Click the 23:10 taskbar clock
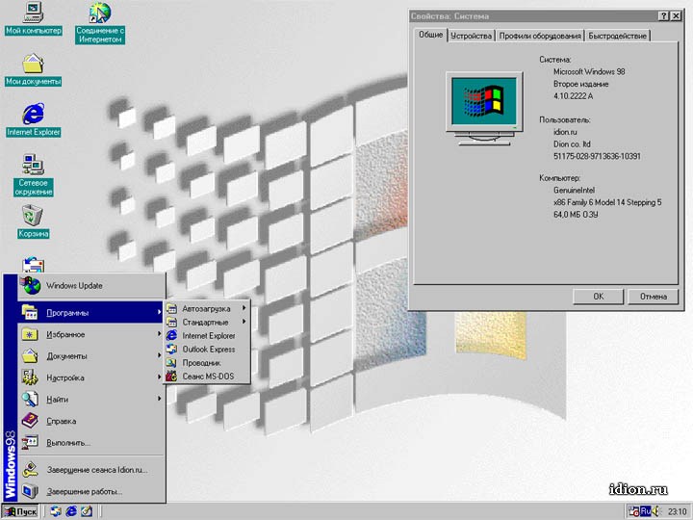Image resolution: width=693 pixels, height=520 pixels. (677, 511)
